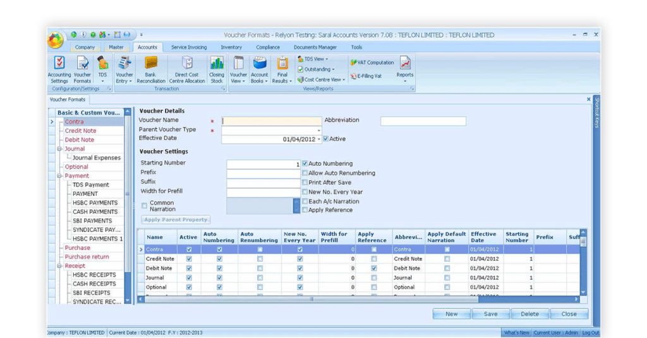Screen dimensions: 647x338
Task: Open the Shortcut Keys side panel
Action: pyautogui.click(x=596, y=114)
